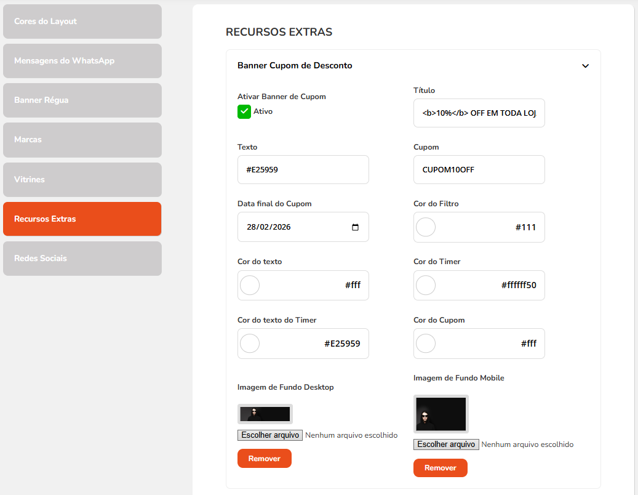
Task: Open the Cor do Cupom color swatch
Action: coord(426,344)
